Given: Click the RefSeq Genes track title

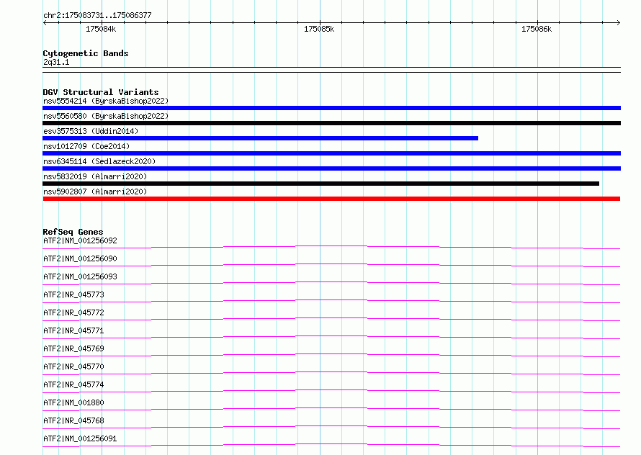Looking at the screenshot, I should [x=73, y=232].
